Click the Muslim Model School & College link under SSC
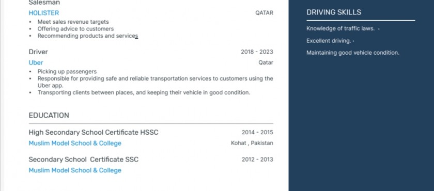 75,170
